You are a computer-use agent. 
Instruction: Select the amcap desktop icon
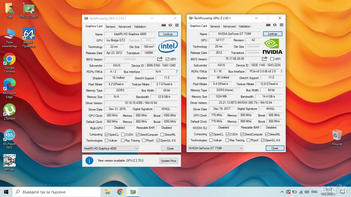(9, 163)
